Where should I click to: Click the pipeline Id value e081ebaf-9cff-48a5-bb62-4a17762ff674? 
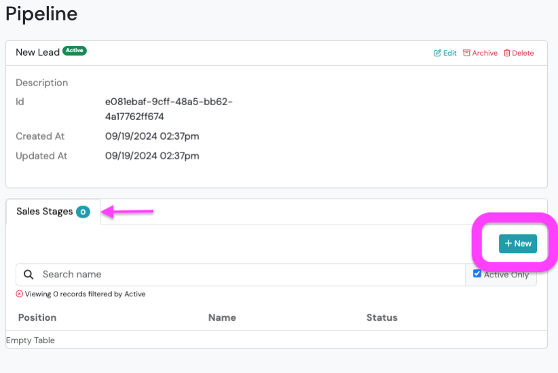(168, 109)
